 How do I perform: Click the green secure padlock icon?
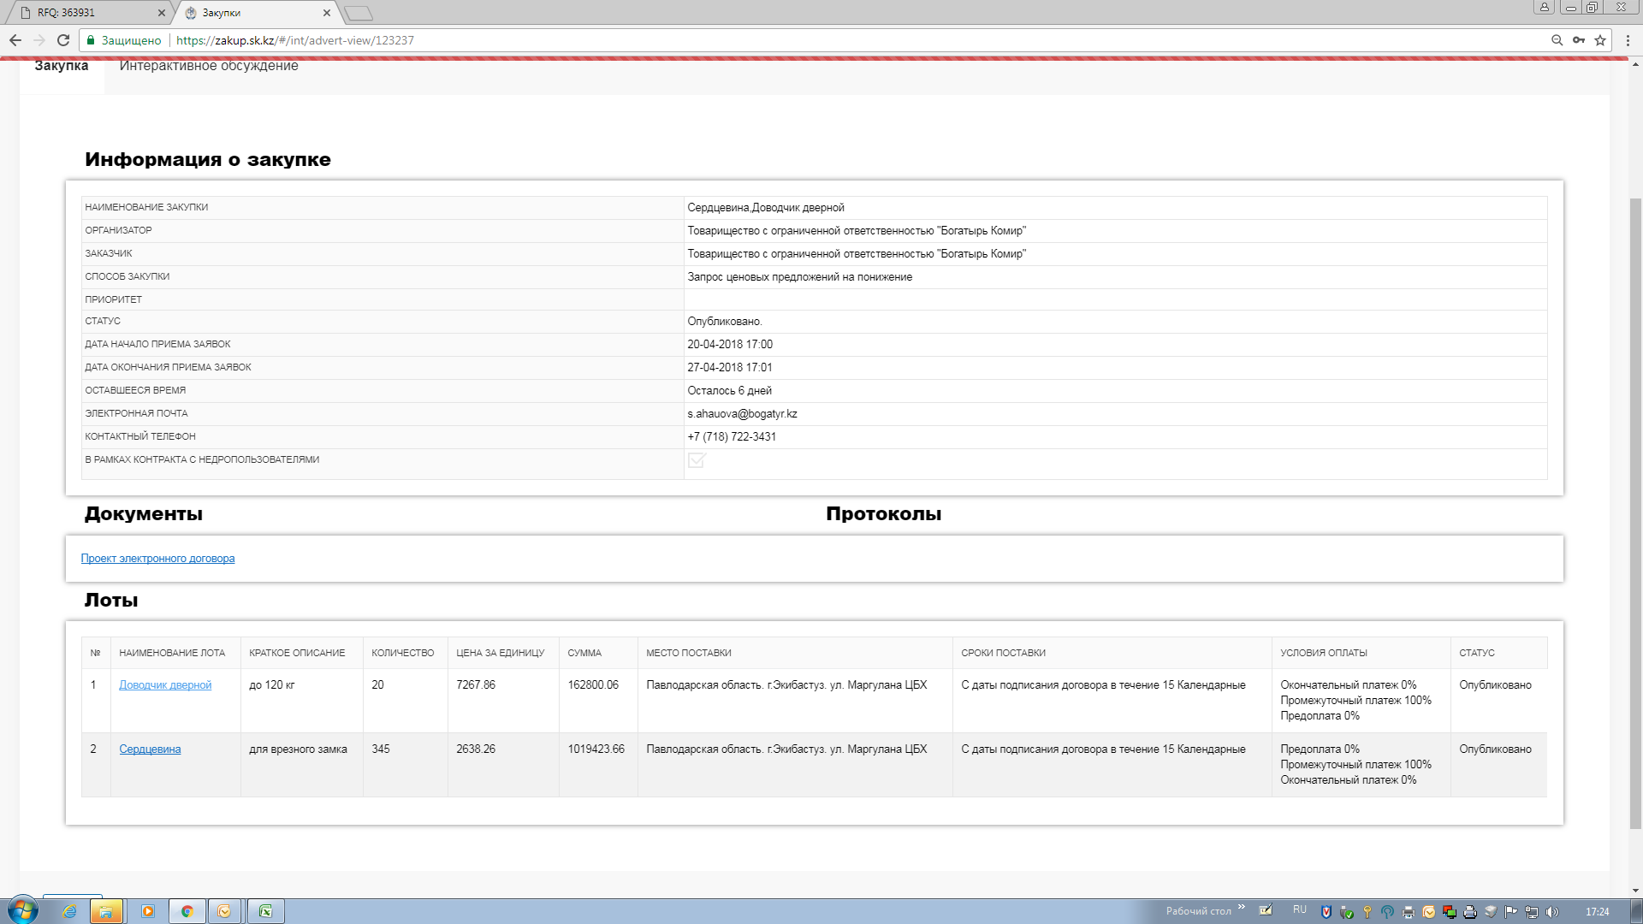click(x=91, y=40)
